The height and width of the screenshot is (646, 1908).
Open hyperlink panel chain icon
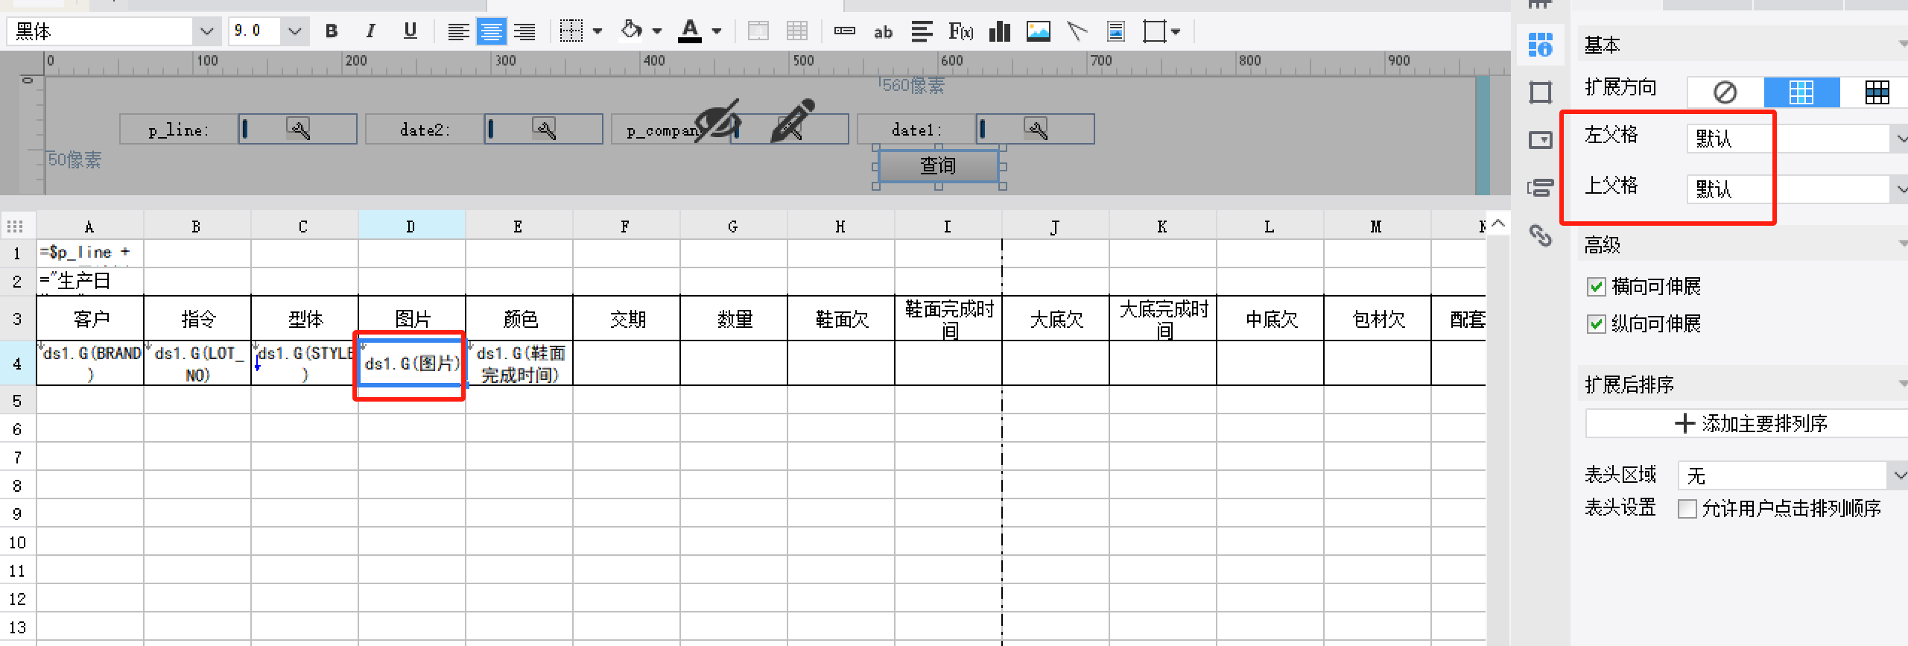pos(1540,235)
